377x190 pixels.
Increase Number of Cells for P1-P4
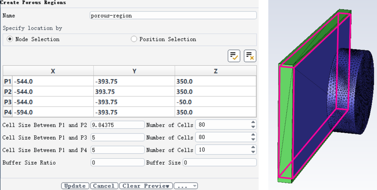pos(253,148)
